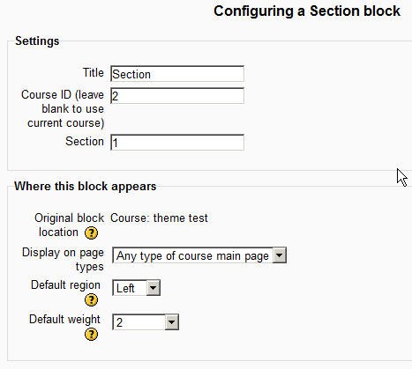This screenshot has width=412, height=369.
Task: Open the Default weight dropdown
Action: [146, 322]
